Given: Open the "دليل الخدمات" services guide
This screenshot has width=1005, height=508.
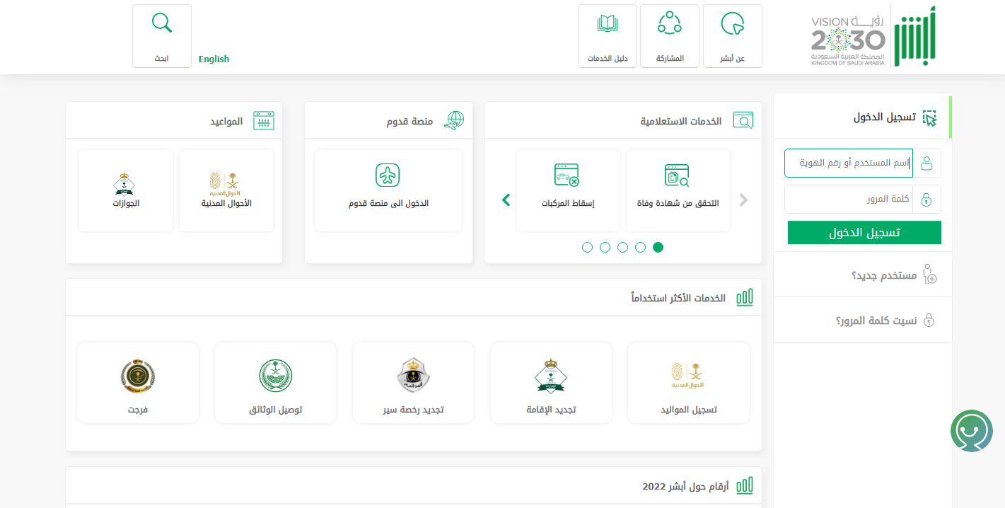Looking at the screenshot, I should click(x=608, y=36).
